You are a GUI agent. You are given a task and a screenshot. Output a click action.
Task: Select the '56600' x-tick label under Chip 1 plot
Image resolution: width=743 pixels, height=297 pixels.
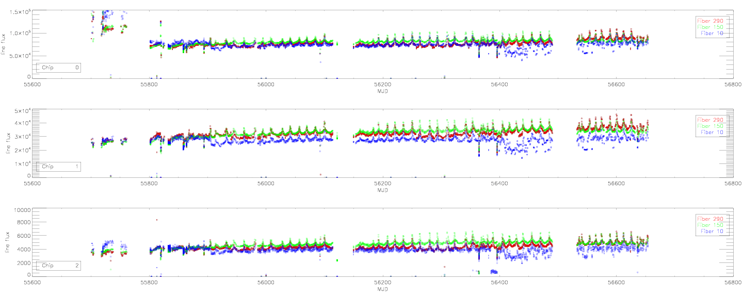[617, 184]
